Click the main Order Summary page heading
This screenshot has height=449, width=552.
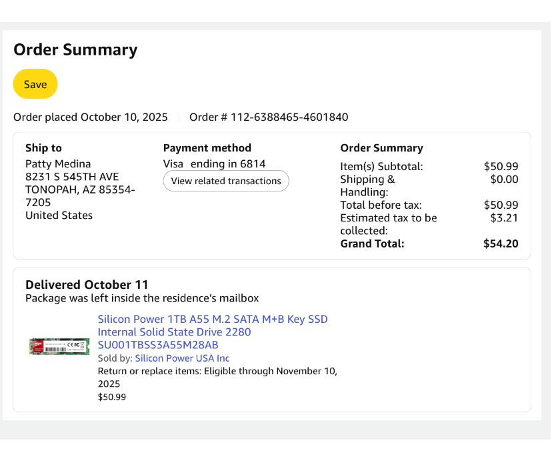click(x=75, y=49)
